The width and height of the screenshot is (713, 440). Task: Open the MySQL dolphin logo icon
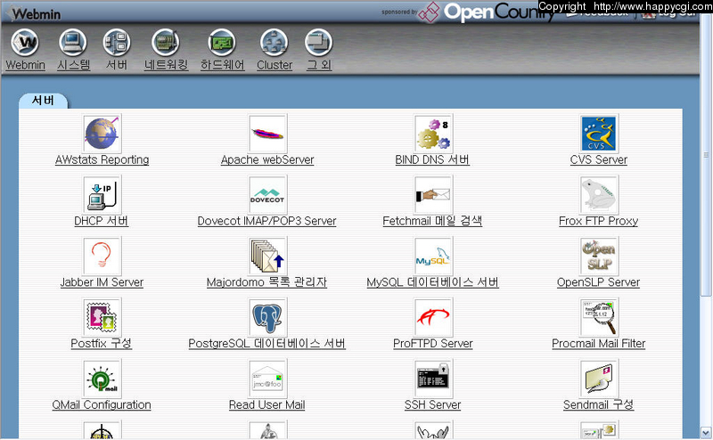pos(433,256)
